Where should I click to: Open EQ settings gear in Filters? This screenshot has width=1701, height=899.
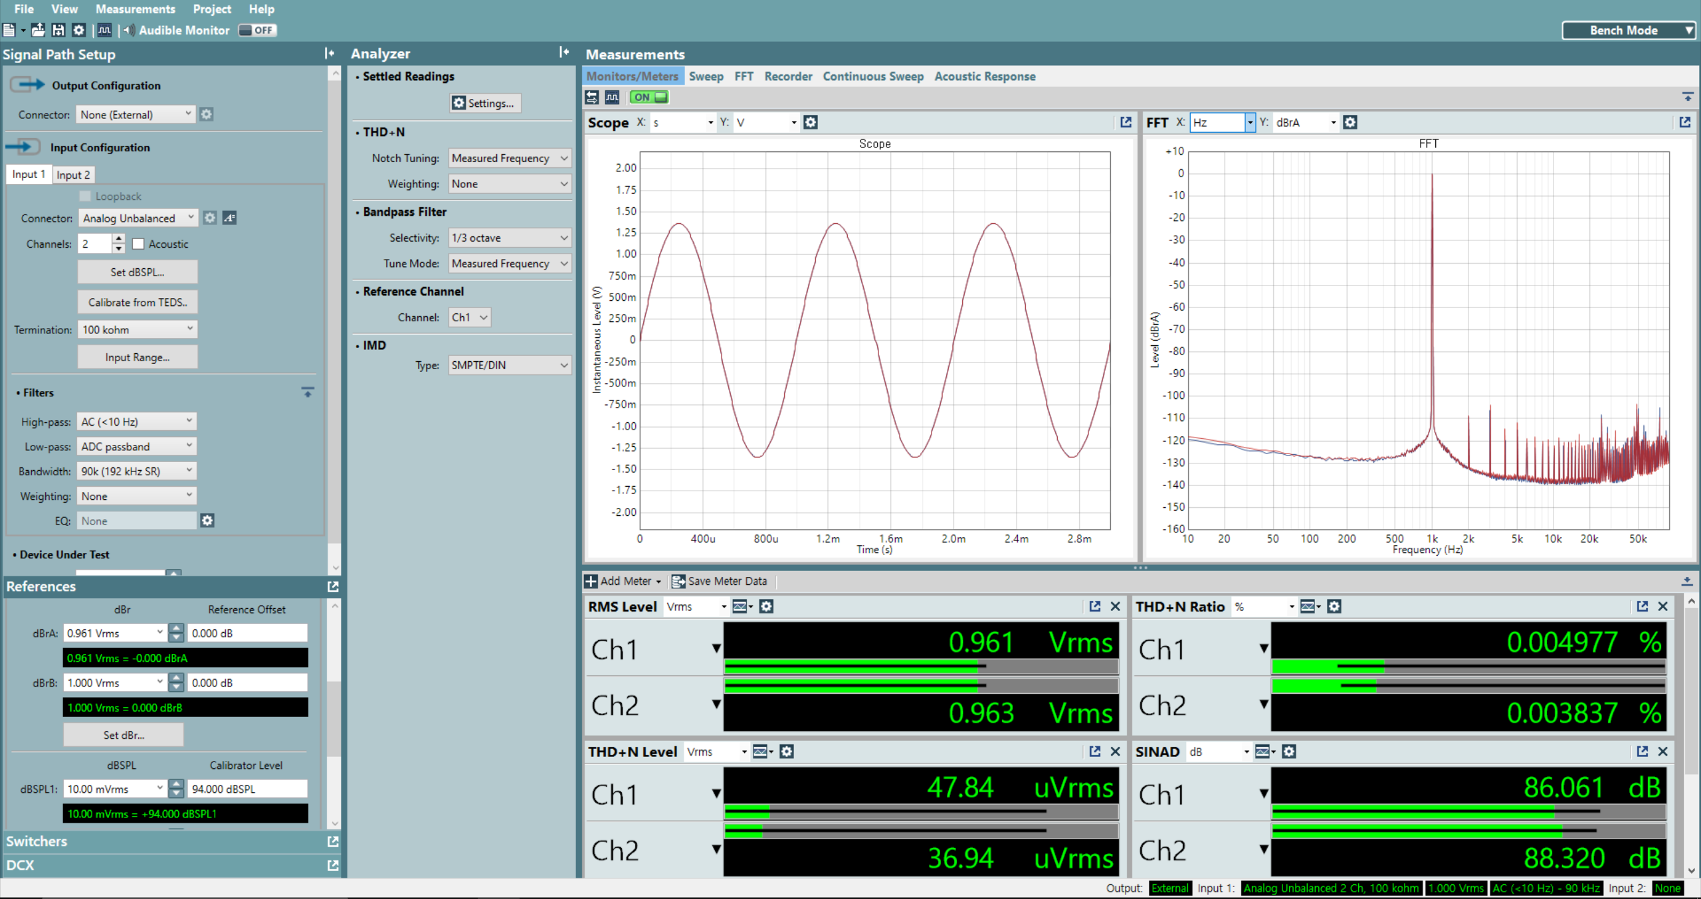pyautogui.click(x=207, y=521)
